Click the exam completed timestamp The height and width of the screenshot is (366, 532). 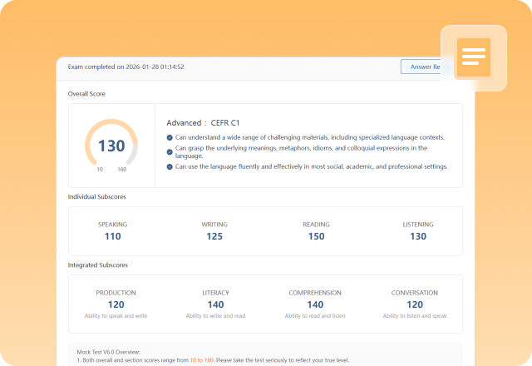coord(126,67)
